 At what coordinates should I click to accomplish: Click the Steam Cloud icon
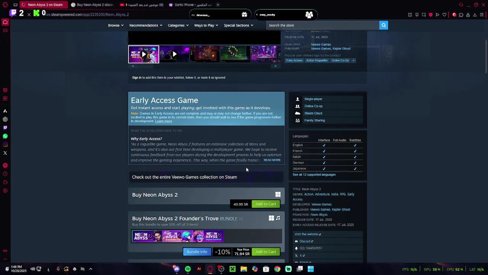click(x=298, y=113)
